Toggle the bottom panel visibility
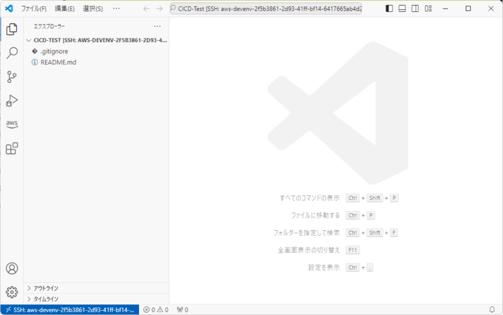Screen dimensions: 503x315 pyautogui.click(x=402, y=9)
